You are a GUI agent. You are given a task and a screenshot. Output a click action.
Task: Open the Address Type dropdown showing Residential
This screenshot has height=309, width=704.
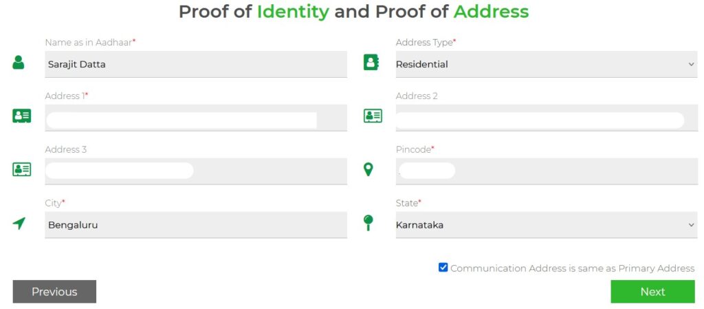pyautogui.click(x=547, y=64)
